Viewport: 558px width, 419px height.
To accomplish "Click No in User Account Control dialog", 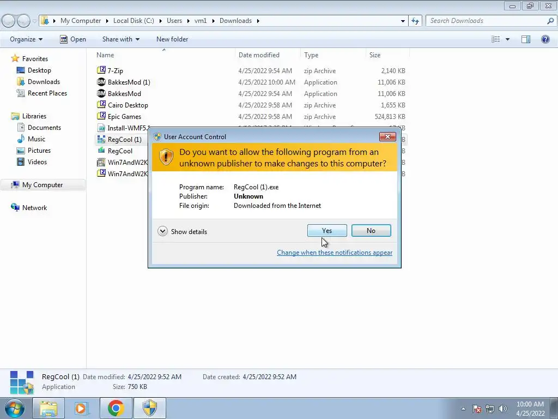I will point(371,231).
